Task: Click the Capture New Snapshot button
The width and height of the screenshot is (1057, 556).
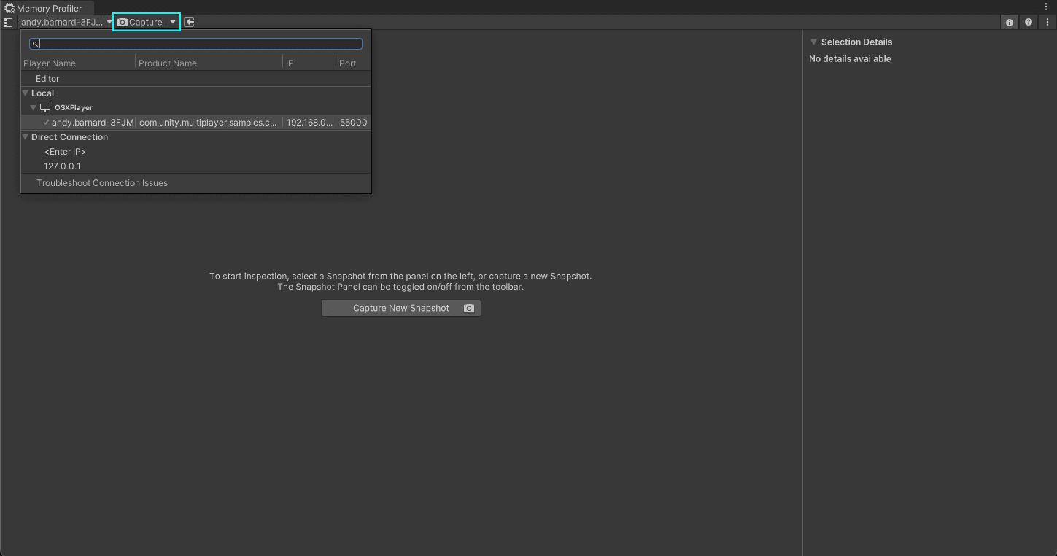Action: [x=400, y=307]
